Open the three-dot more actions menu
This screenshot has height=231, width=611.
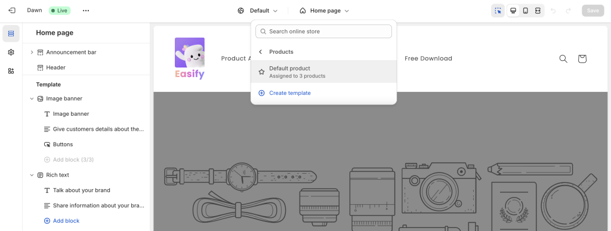86,11
